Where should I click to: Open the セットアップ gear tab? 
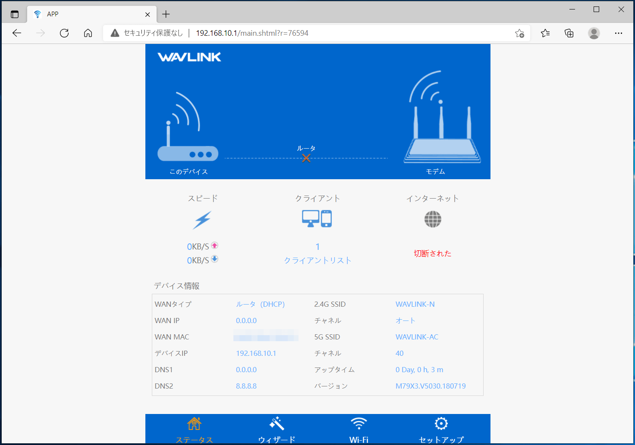coord(441,429)
